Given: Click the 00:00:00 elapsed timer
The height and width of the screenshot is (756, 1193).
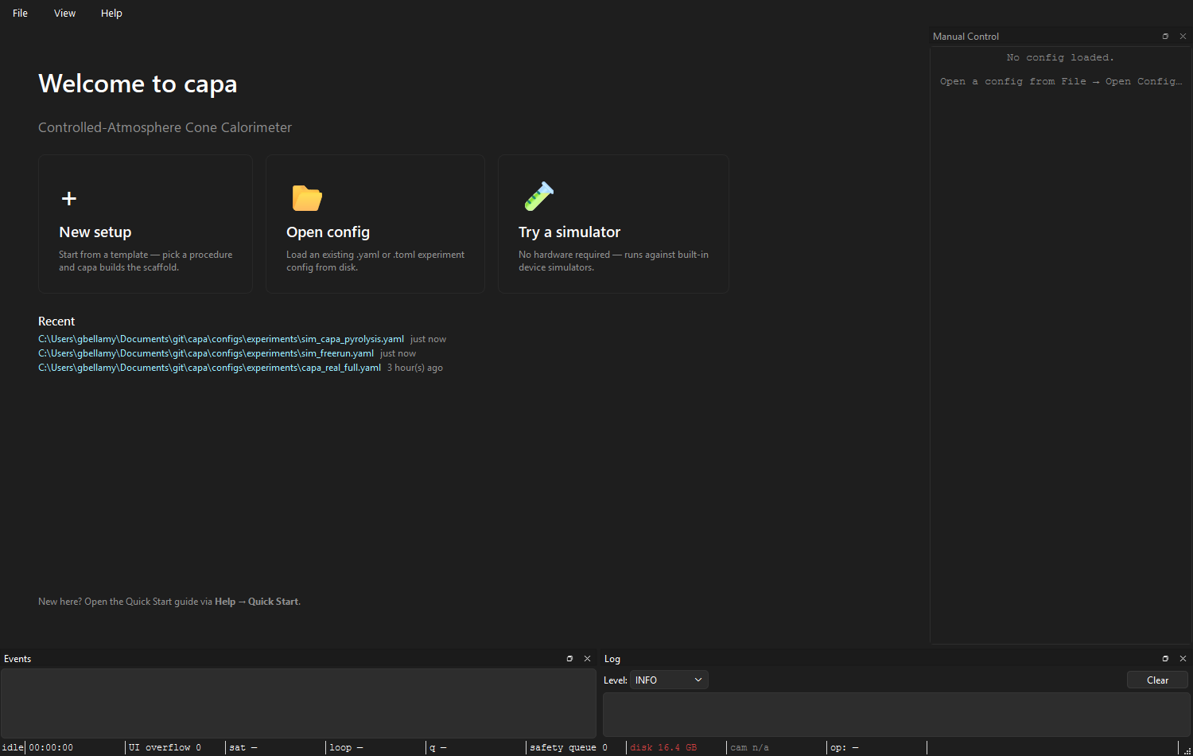Looking at the screenshot, I should (51, 747).
